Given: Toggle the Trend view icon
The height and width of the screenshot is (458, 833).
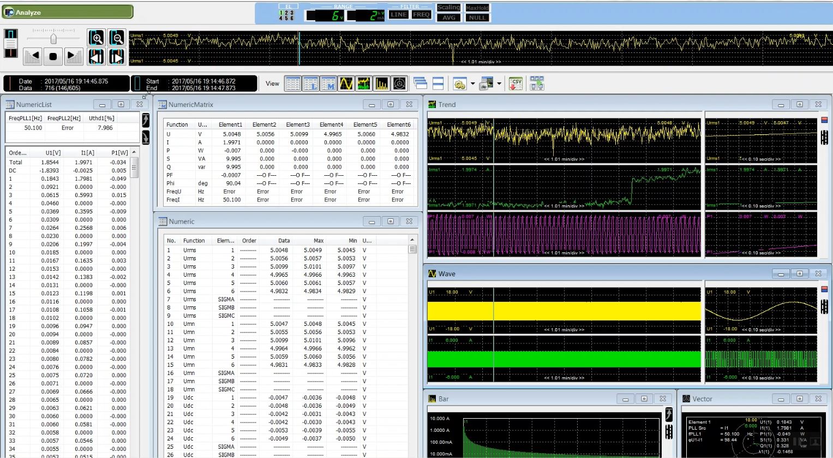Looking at the screenshot, I should 364,84.
